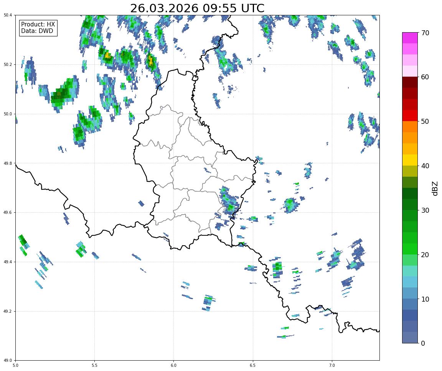Click the 'Data: DWD' label

coord(37,31)
